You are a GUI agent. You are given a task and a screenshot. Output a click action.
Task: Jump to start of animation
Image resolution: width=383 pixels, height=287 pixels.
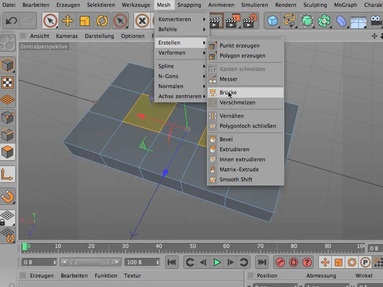pos(172,262)
